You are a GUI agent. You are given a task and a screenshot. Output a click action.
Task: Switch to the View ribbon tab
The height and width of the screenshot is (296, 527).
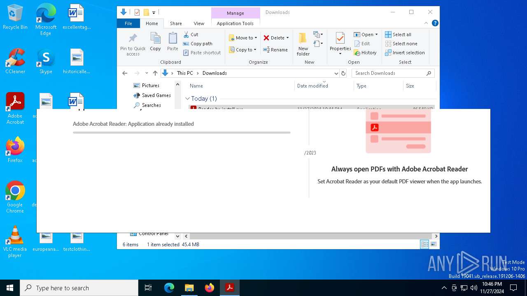click(x=199, y=23)
